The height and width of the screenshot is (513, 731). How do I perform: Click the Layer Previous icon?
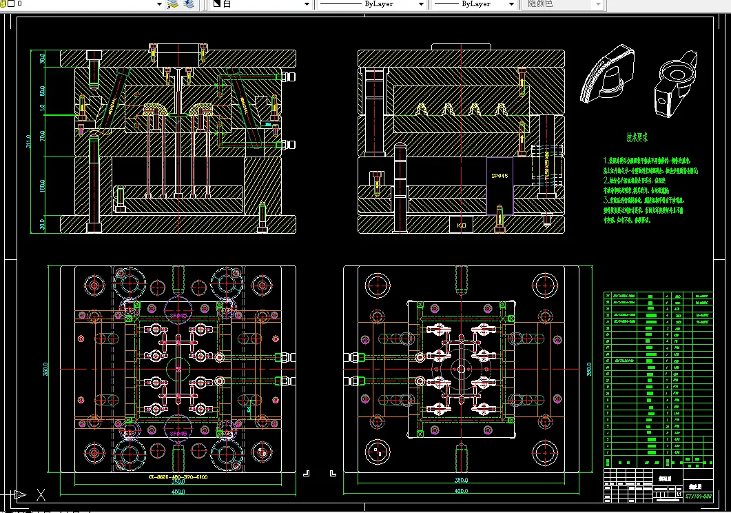coord(189,4)
